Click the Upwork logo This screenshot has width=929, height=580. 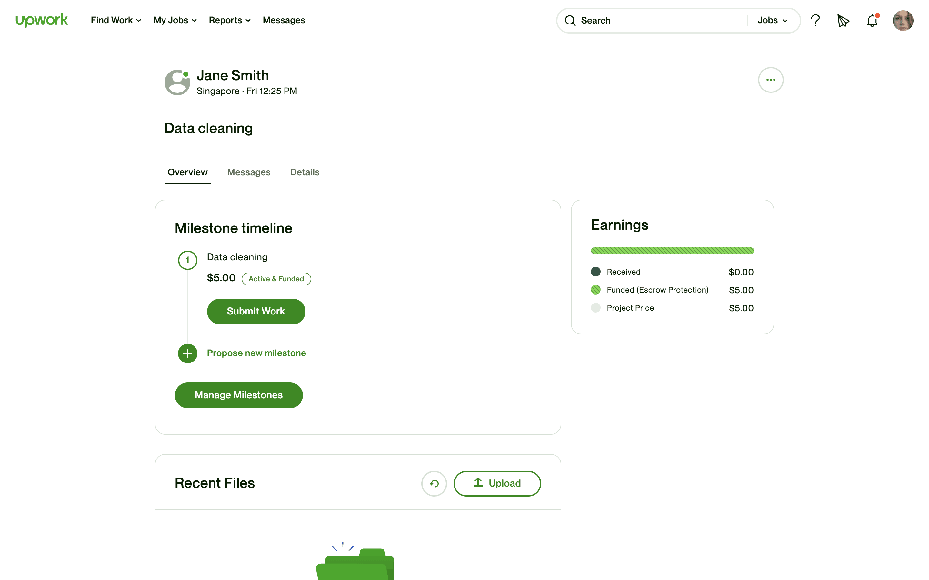[x=42, y=20]
